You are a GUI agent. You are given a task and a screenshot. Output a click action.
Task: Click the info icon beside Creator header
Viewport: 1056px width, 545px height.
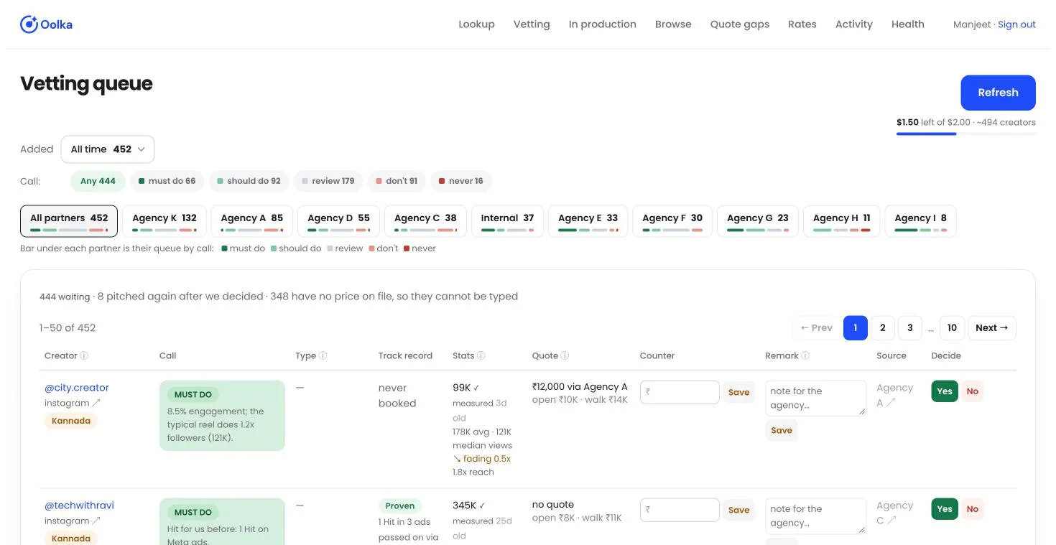tap(84, 355)
